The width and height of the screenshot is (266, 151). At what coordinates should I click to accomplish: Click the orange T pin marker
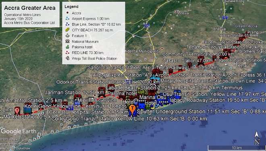[x=132, y=109]
